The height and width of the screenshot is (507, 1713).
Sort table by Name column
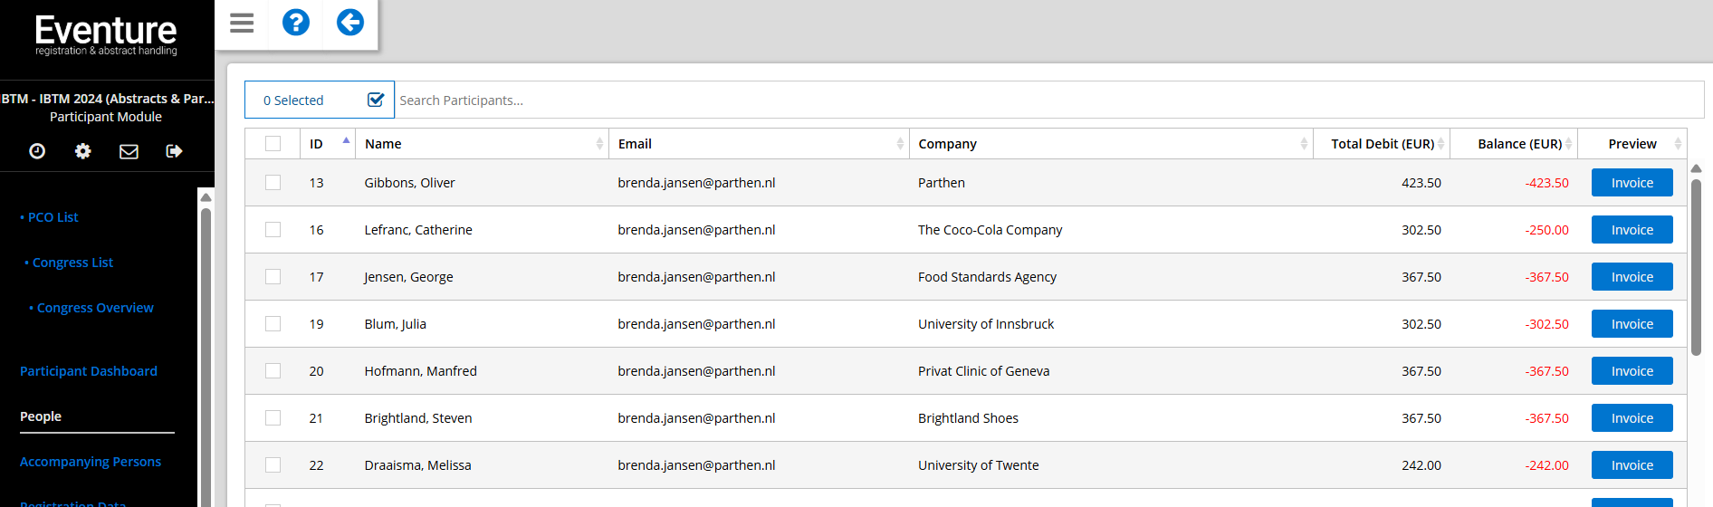[482, 144]
